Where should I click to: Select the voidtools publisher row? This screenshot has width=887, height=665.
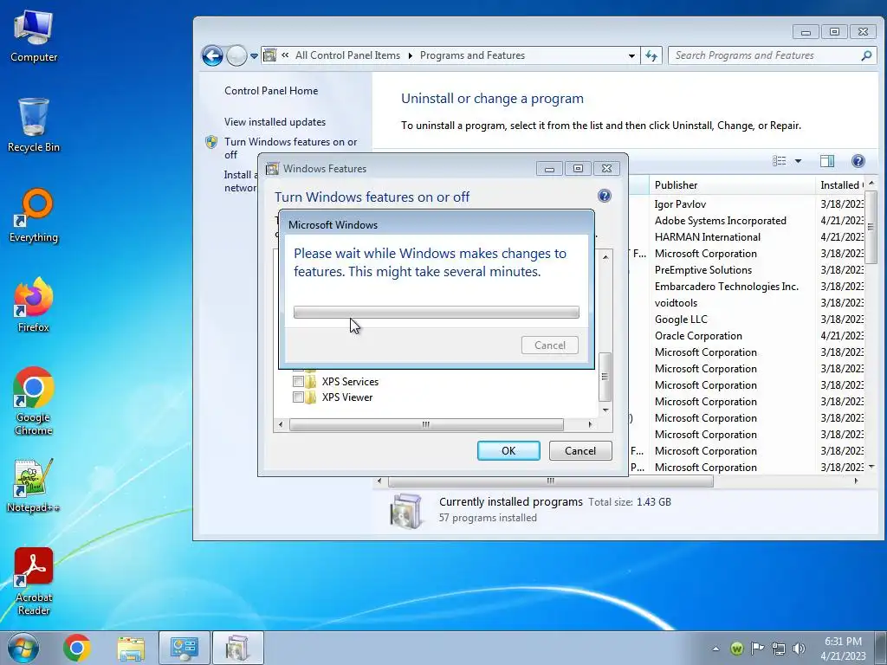[676, 302]
